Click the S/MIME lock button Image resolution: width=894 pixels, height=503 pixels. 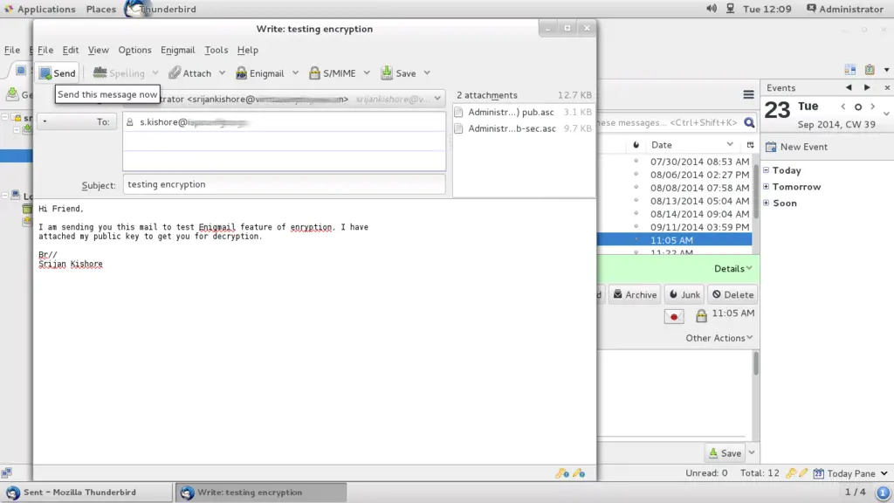click(333, 73)
